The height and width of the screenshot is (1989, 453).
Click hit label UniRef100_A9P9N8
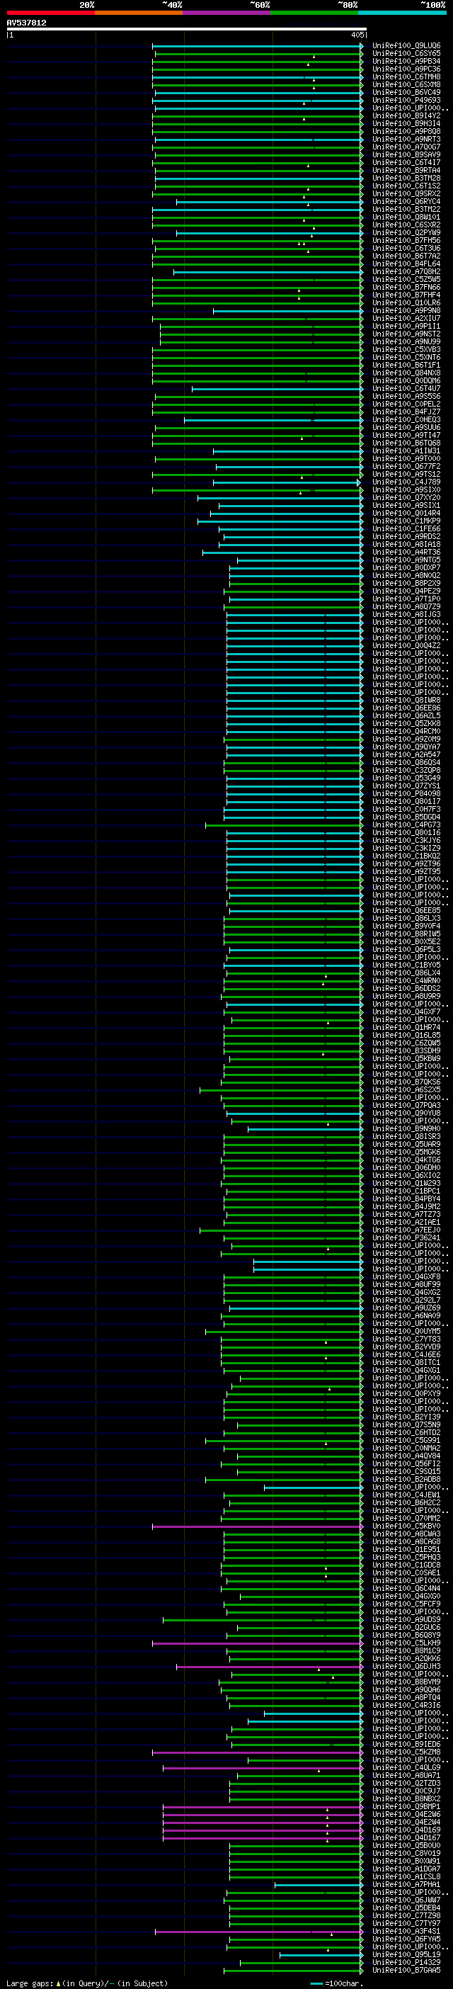tap(407, 310)
